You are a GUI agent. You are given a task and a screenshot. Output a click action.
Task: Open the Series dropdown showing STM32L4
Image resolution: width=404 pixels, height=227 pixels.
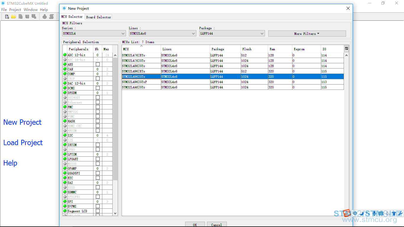coord(94,34)
